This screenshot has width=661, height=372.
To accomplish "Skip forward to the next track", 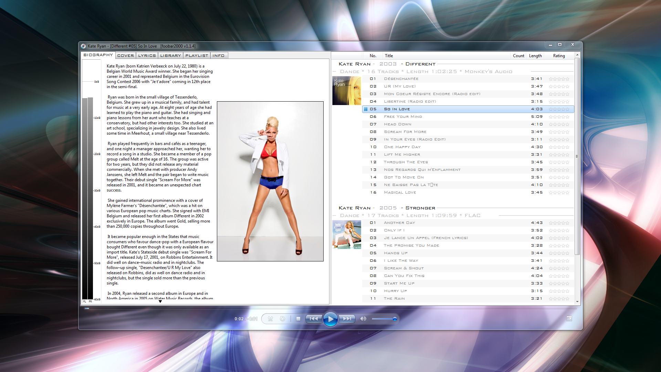I will click(347, 319).
